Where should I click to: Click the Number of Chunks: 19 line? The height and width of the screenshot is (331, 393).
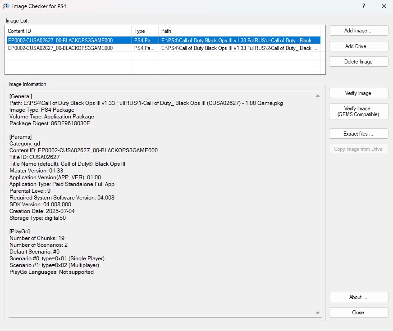pyautogui.click(x=37, y=238)
